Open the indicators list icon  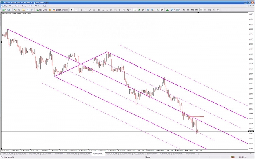[167, 10]
